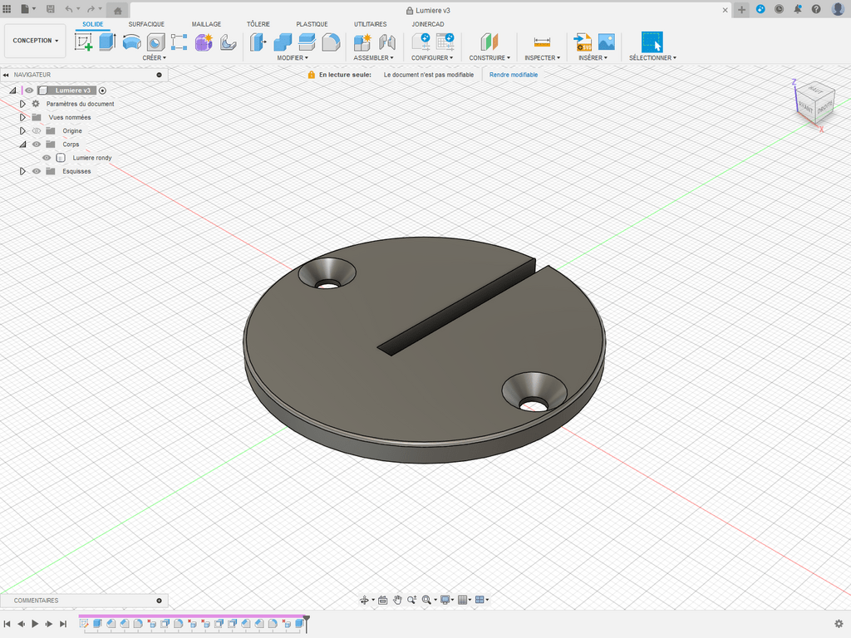
Task: Select the Create Sketch tool
Action: coord(84,42)
